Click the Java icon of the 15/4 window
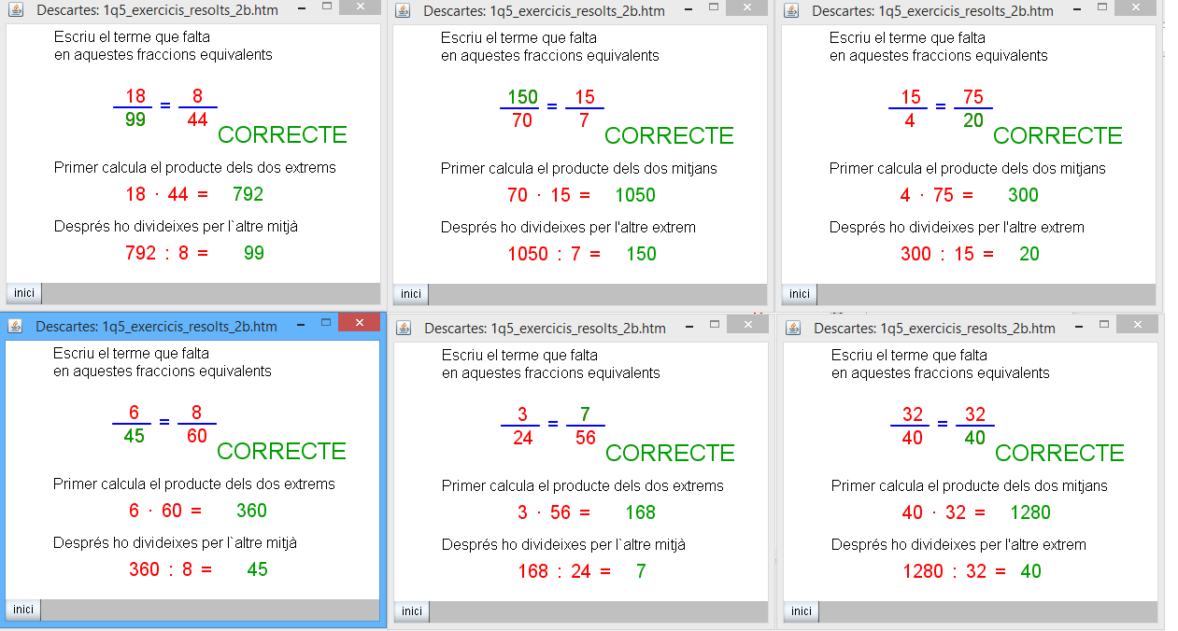Screen dimensions: 1178x631 [791, 10]
